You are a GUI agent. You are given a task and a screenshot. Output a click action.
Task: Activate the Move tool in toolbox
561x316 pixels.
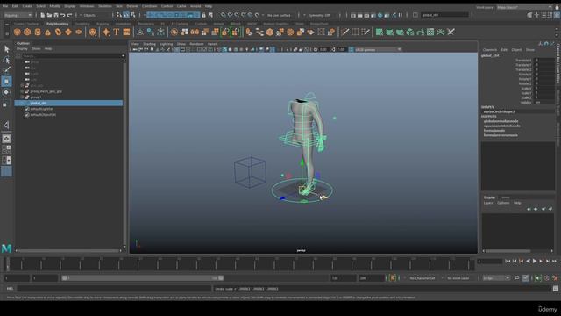[x=6, y=82]
